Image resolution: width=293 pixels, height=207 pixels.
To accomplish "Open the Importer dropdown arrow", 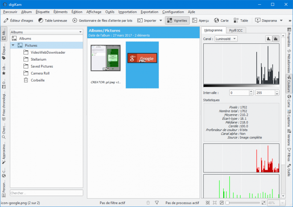I will click(x=160, y=20).
